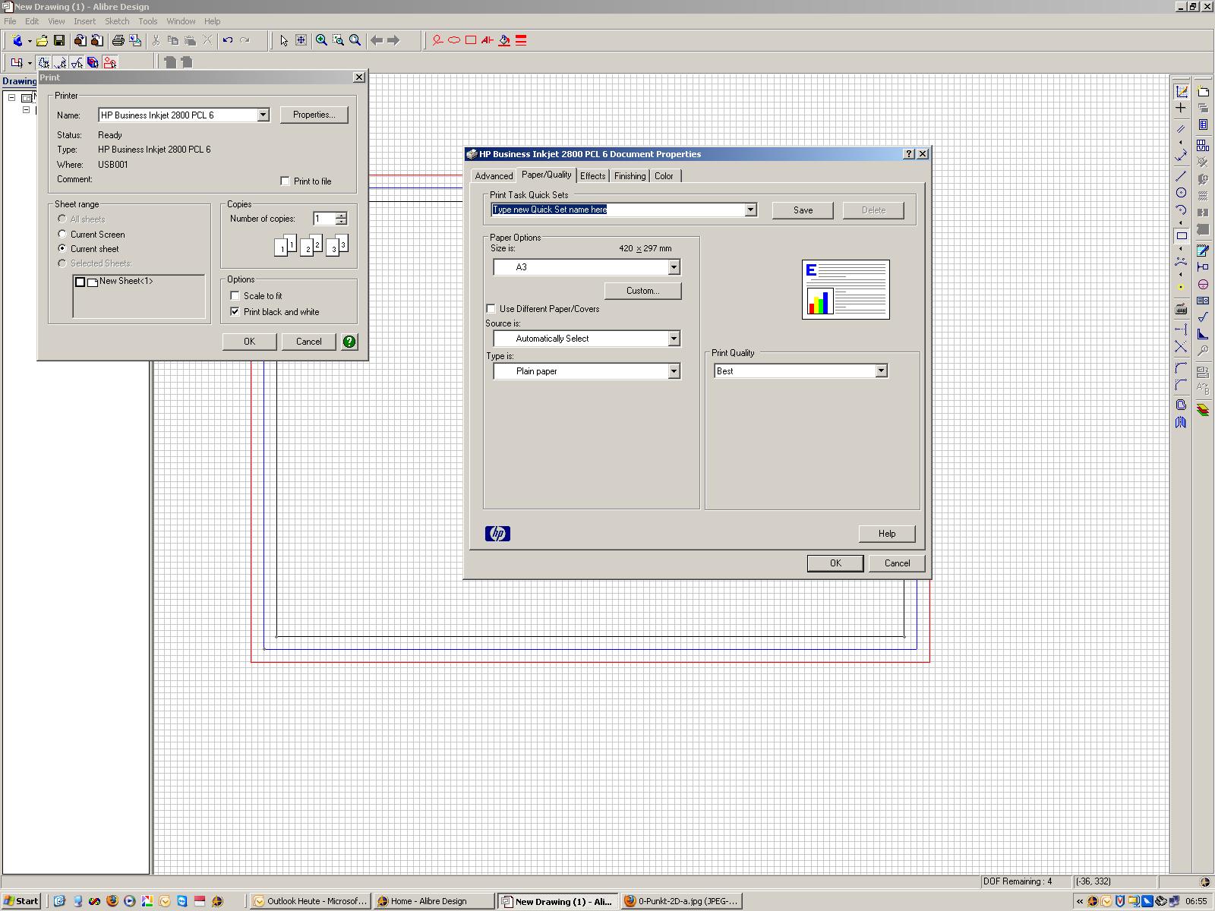Click the New sheet icon in right toolbar
This screenshot has height=911, width=1215.
1203,92
